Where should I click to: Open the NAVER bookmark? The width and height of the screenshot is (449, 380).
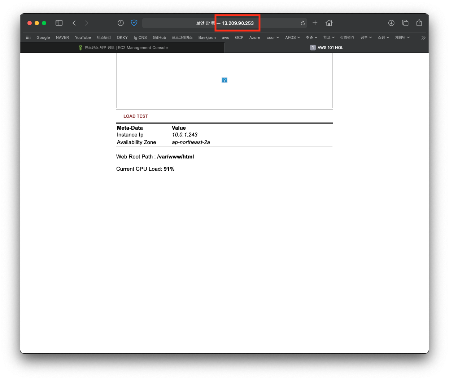[x=62, y=37]
